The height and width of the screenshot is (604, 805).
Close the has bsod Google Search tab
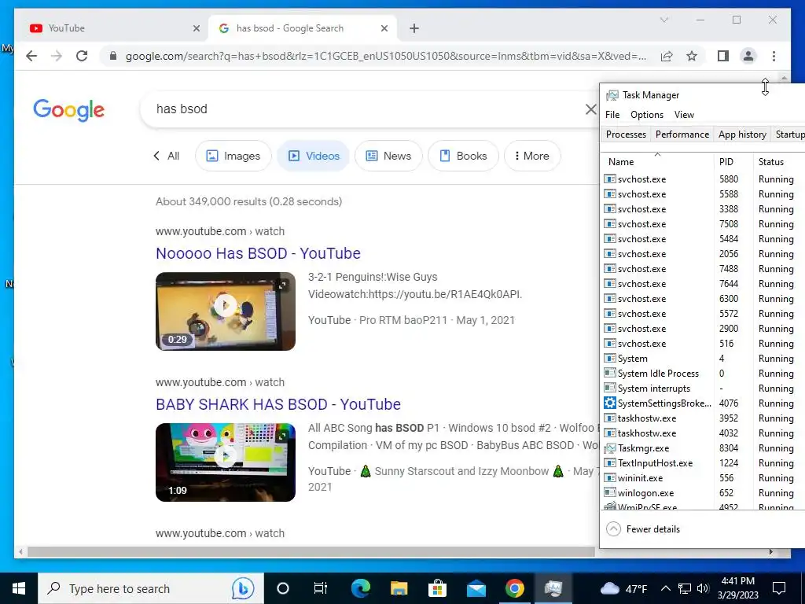tap(384, 28)
